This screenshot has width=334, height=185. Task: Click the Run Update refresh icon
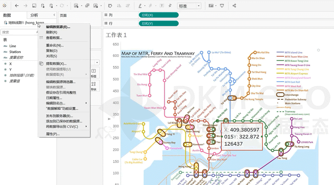coord(62,6)
